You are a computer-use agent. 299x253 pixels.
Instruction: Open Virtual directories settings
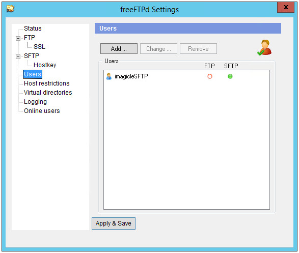click(x=48, y=93)
